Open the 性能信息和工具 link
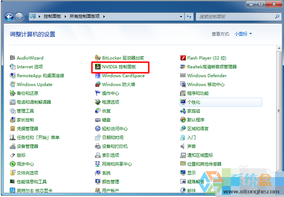 tap(32, 182)
